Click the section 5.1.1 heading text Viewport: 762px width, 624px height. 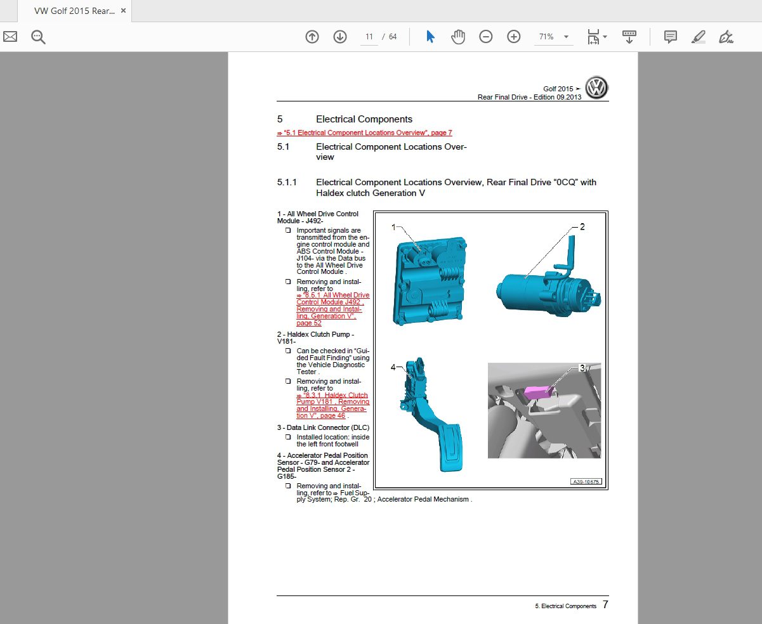[456, 187]
